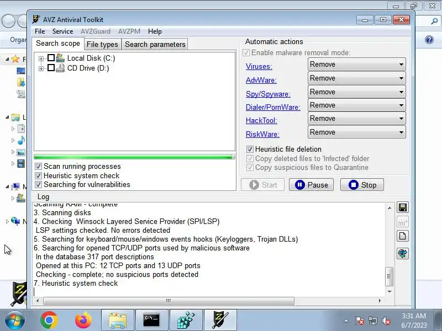The image size is (442, 331).
Task: Open Firefox from the taskbar
Action: pyautogui.click(x=83, y=320)
